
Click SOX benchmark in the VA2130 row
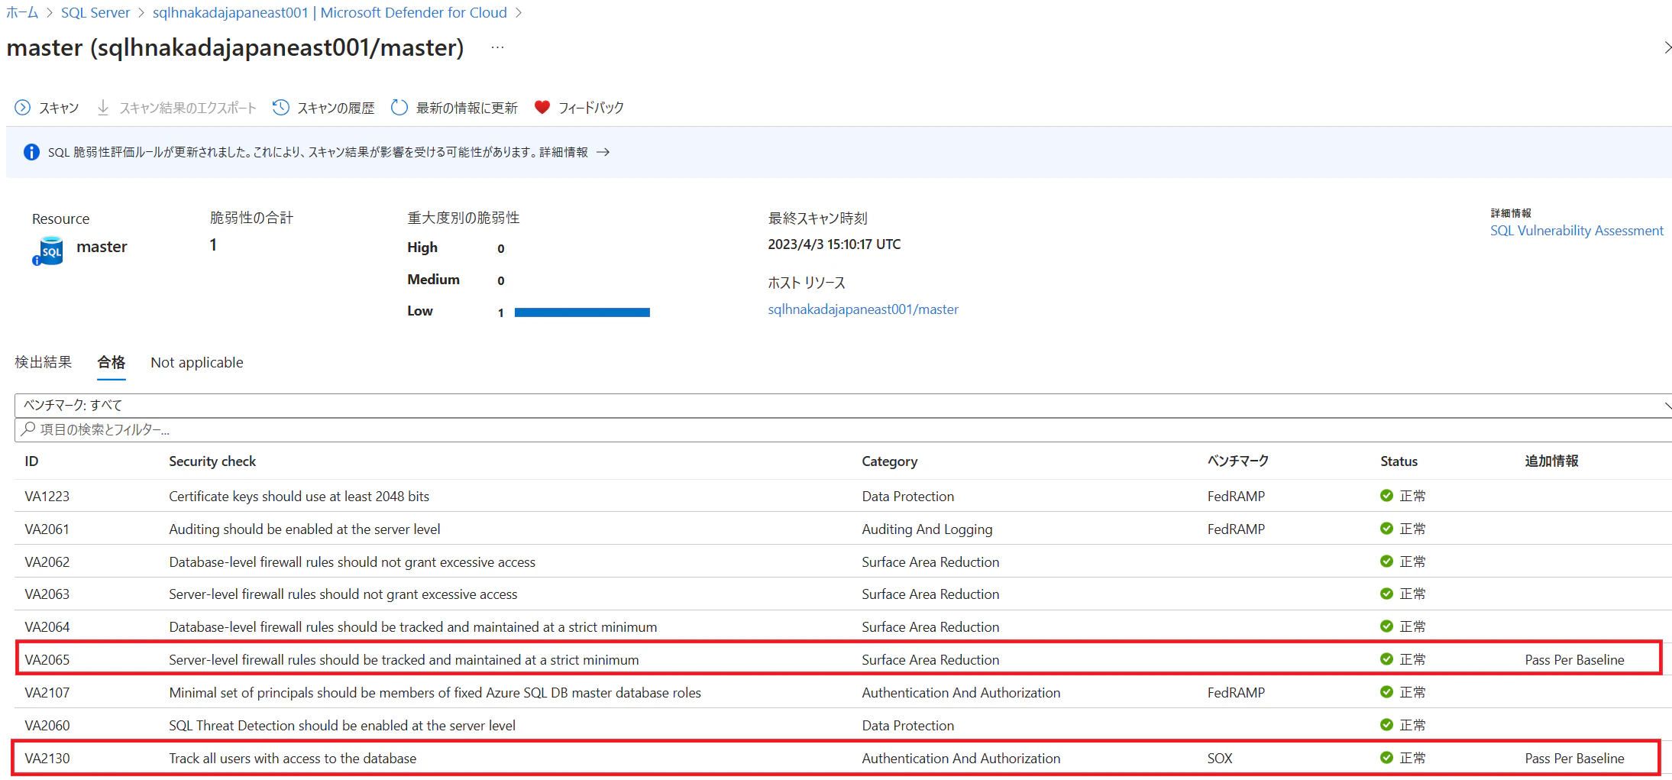(1220, 759)
